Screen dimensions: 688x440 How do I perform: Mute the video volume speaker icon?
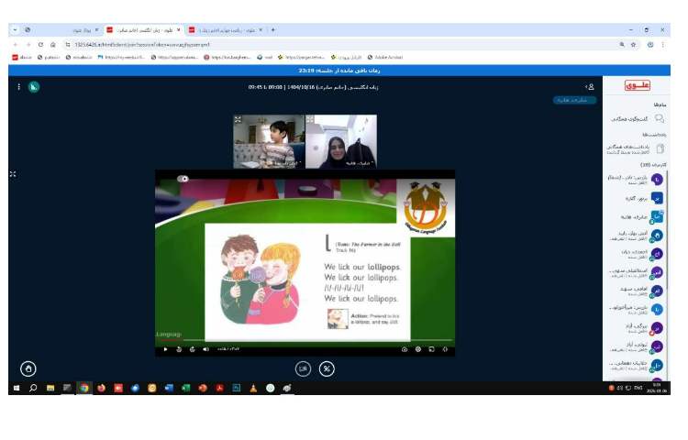205,349
